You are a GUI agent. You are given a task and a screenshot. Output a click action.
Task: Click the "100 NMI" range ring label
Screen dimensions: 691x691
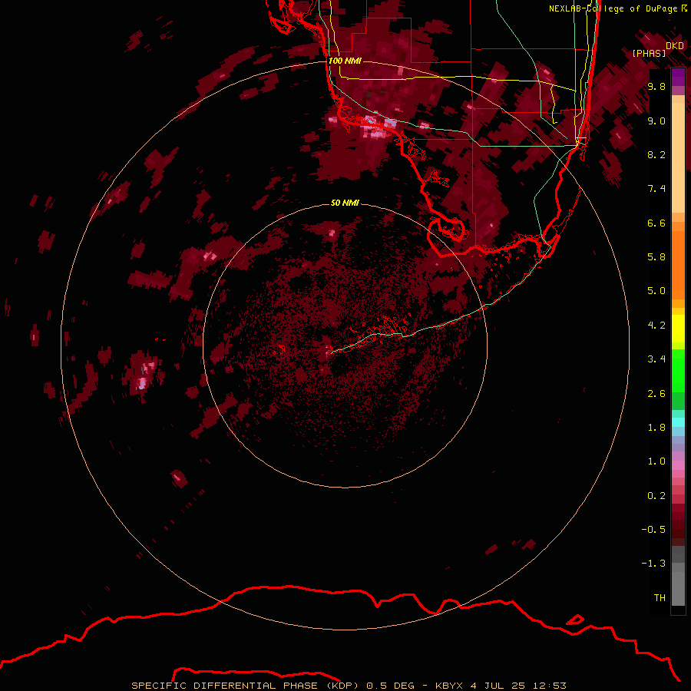[x=345, y=61]
